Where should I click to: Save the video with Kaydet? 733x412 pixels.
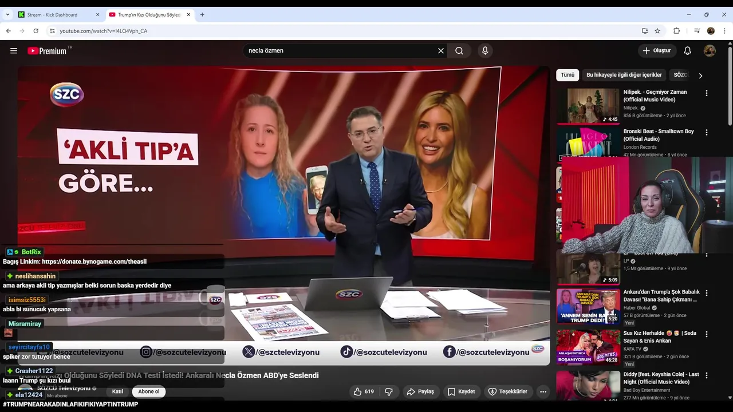462,391
